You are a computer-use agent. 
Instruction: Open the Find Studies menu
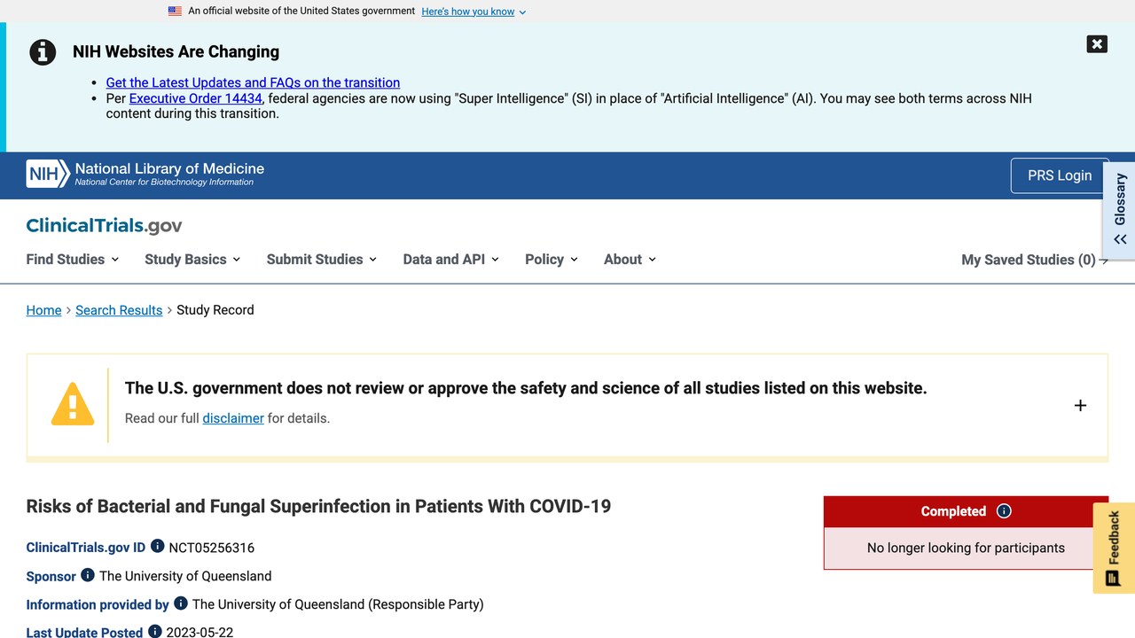[73, 260]
